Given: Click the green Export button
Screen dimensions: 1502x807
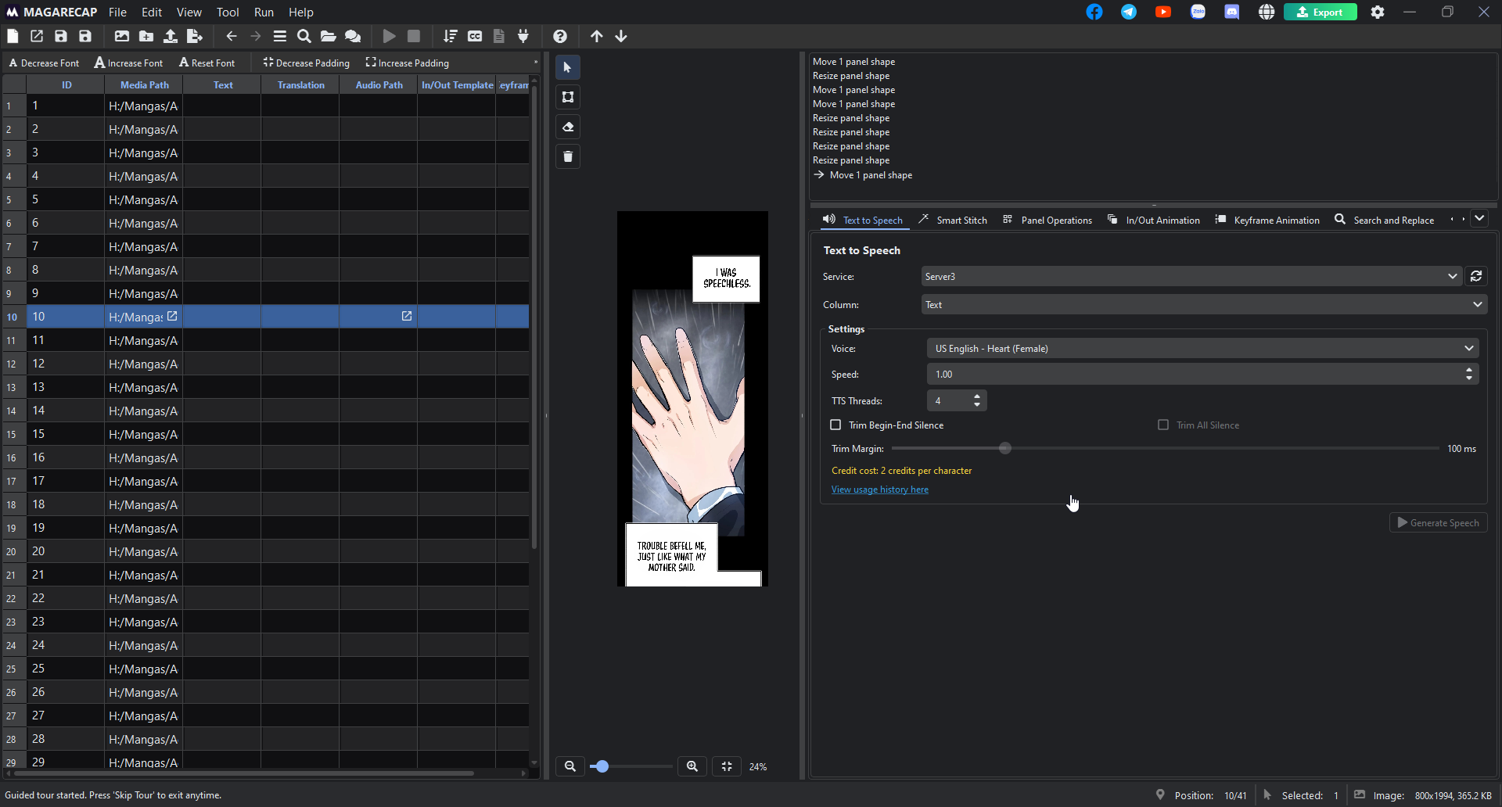Looking at the screenshot, I should point(1320,12).
